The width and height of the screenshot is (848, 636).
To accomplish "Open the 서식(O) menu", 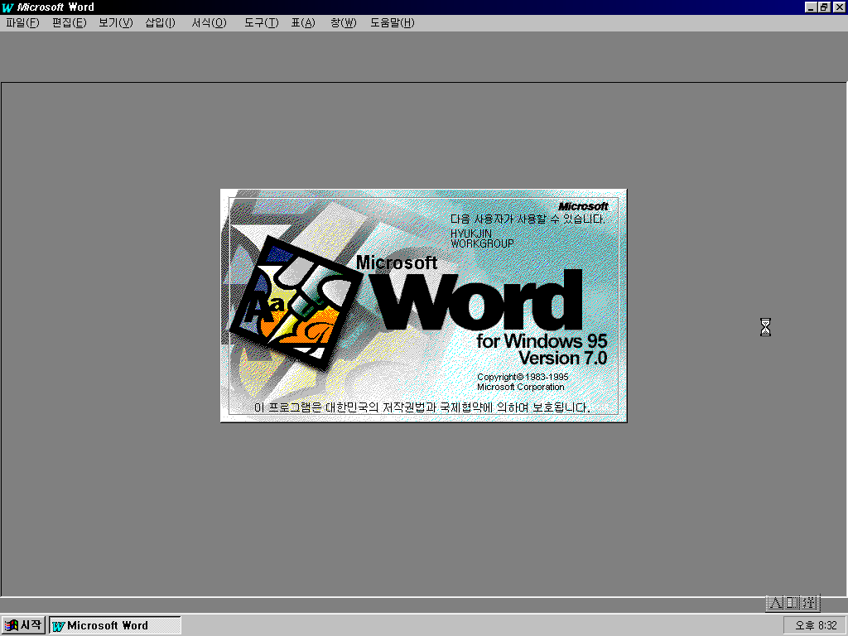I will click(210, 22).
